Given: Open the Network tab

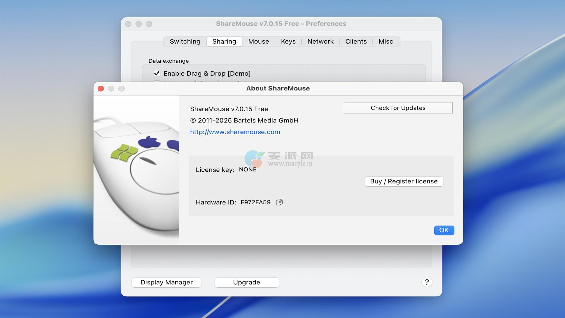Looking at the screenshot, I should 320,42.
